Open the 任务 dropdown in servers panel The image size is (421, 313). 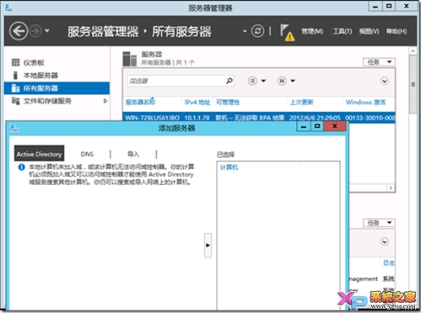click(x=379, y=62)
